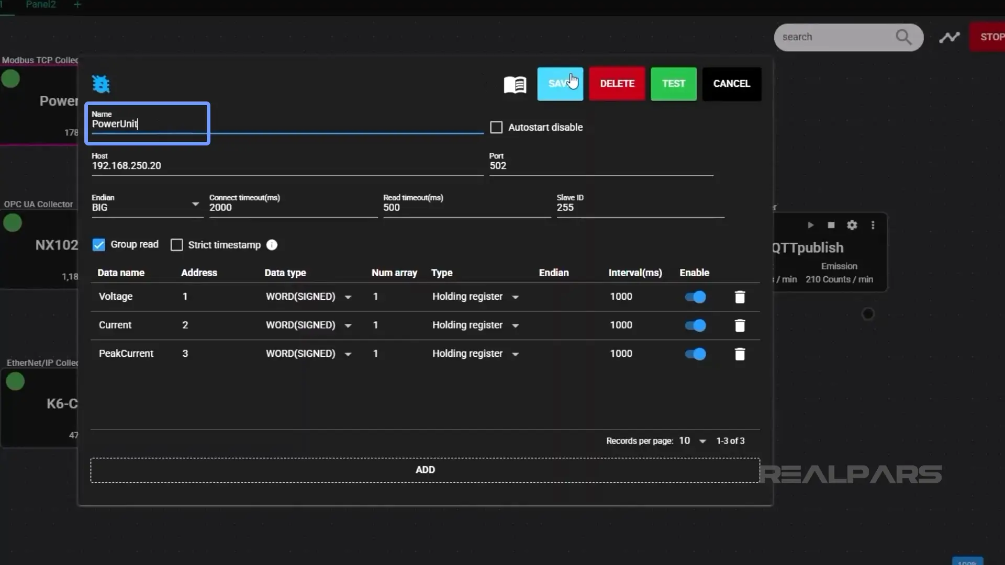Open Voltage register type dropdown
The image size is (1005, 565).
[x=475, y=297]
